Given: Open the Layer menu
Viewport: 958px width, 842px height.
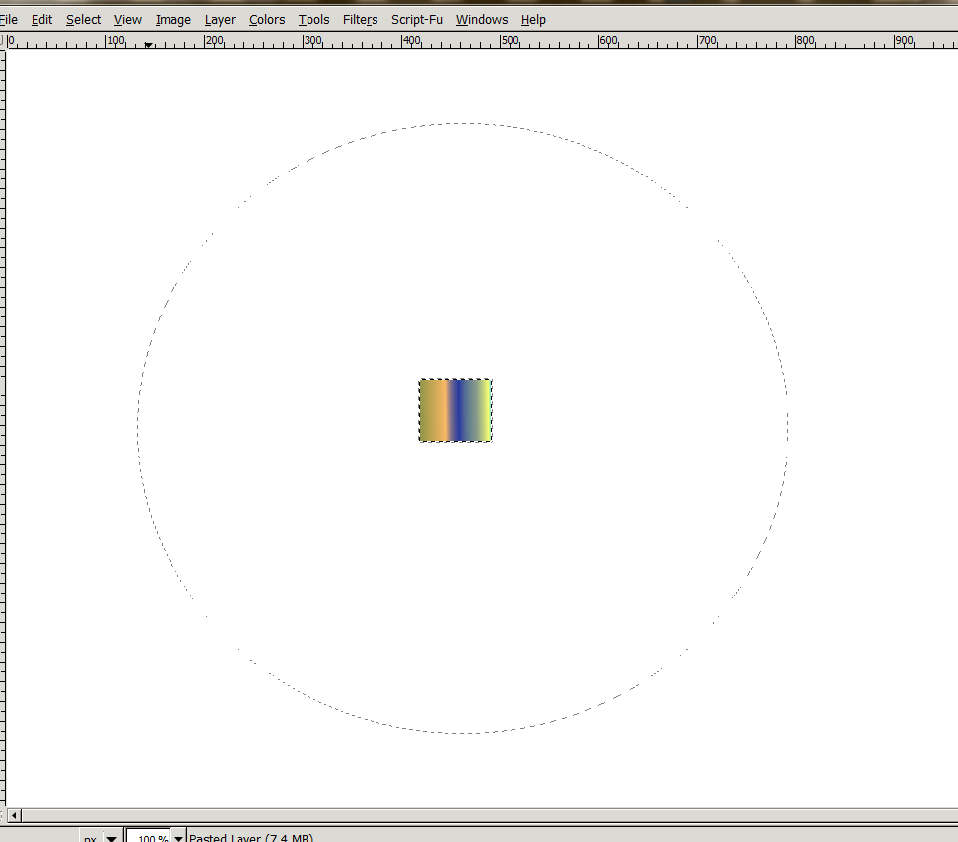Looking at the screenshot, I should [x=220, y=20].
